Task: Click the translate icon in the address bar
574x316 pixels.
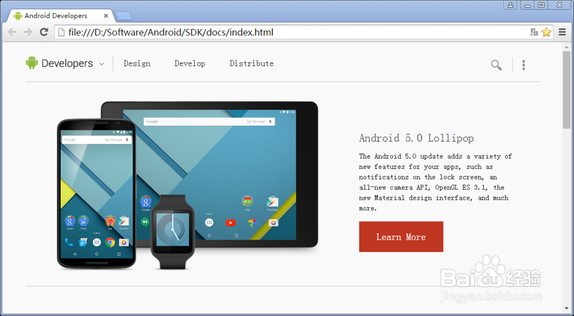Action: point(534,32)
